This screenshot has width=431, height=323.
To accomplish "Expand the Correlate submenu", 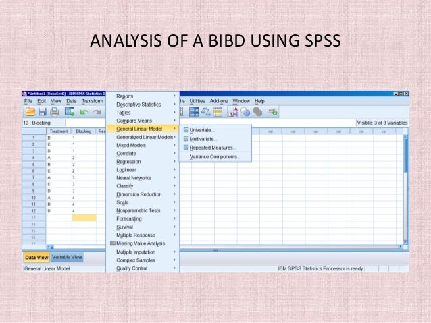I will click(143, 153).
